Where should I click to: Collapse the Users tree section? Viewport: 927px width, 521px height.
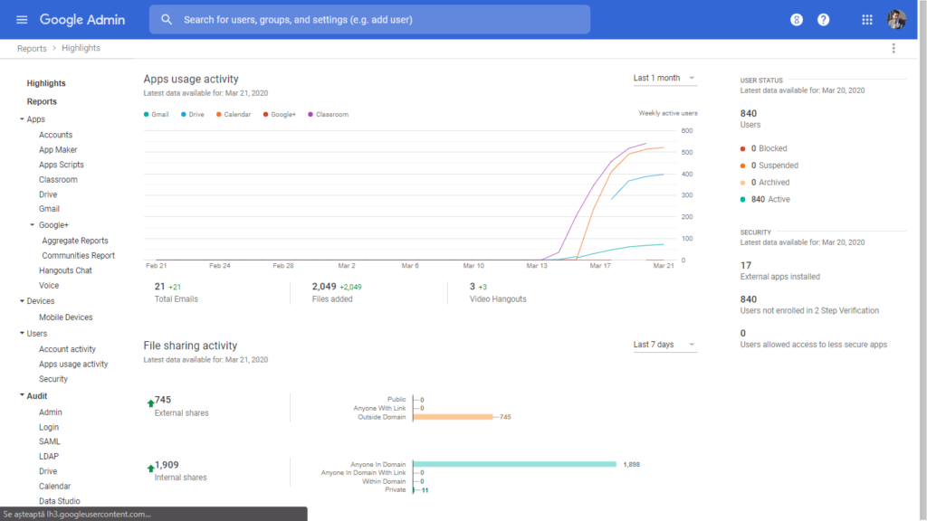22,334
